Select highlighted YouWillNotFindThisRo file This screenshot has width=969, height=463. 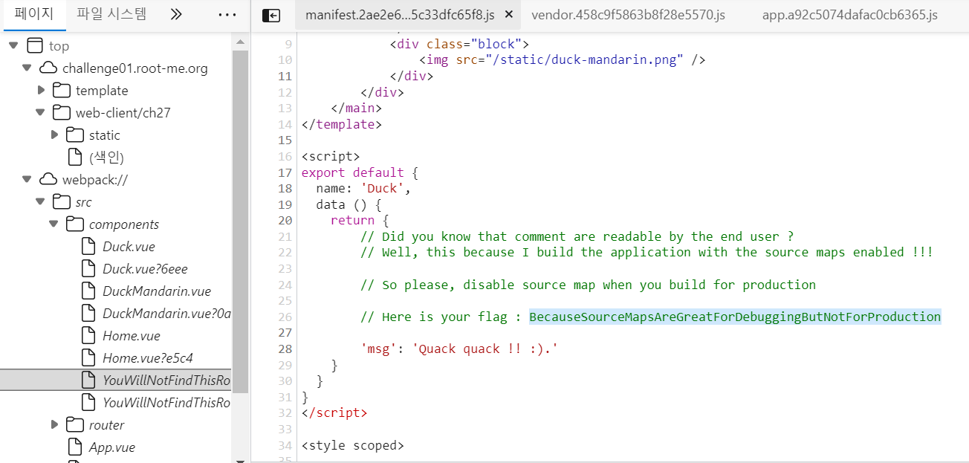116,381
